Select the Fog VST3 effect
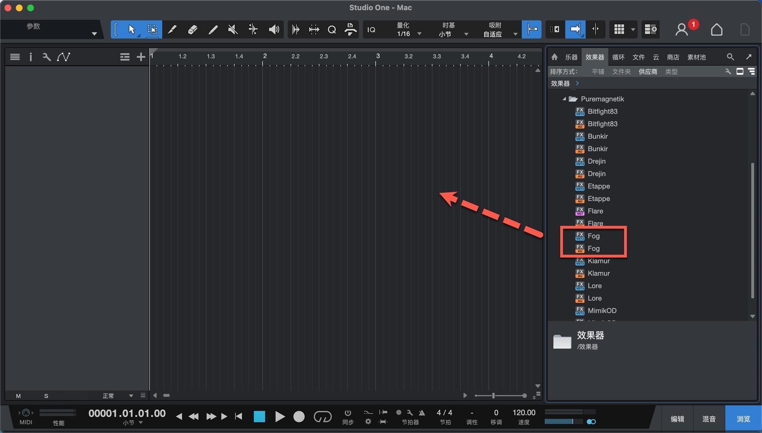Viewport: 762px width, 433px height. [594, 236]
